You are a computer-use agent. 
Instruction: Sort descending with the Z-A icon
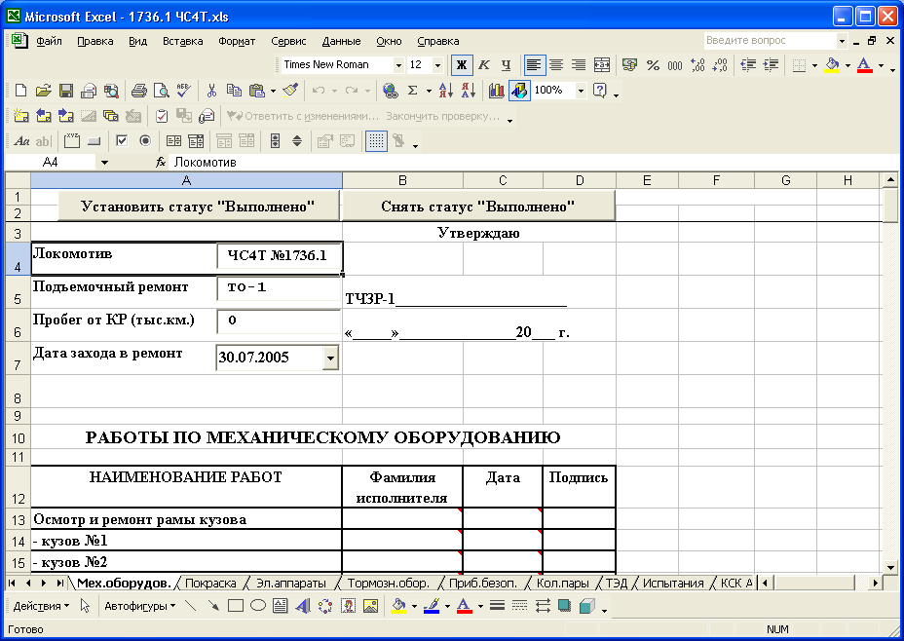pyautogui.click(x=469, y=91)
